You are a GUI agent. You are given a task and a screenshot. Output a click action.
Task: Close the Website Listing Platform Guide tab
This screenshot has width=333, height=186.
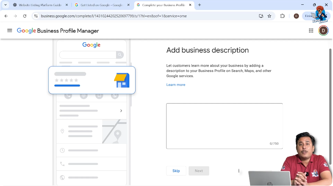pos(67,5)
